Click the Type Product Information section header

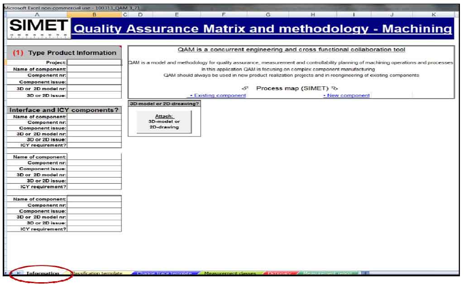64,52
